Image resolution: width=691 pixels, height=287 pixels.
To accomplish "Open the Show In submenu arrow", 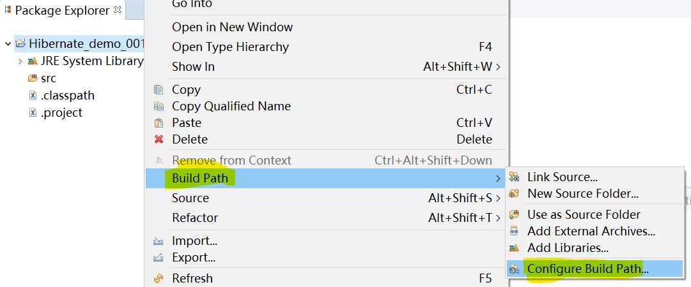I will click(x=498, y=67).
